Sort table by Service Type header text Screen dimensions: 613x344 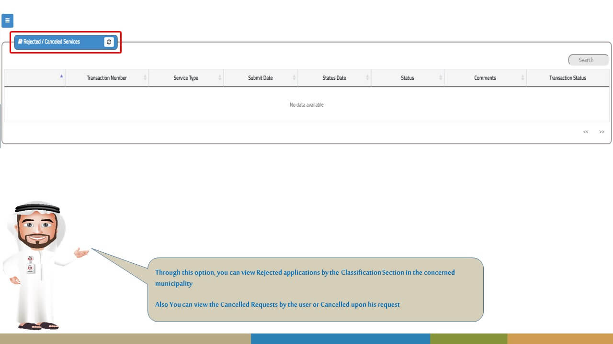[x=186, y=78]
